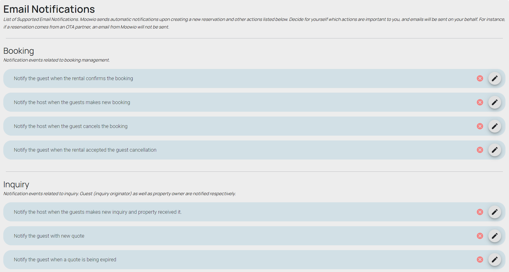Image resolution: width=509 pixels, height=272 pixels.
Task: Click red X on new inquiry notification row
Action: 480,212
